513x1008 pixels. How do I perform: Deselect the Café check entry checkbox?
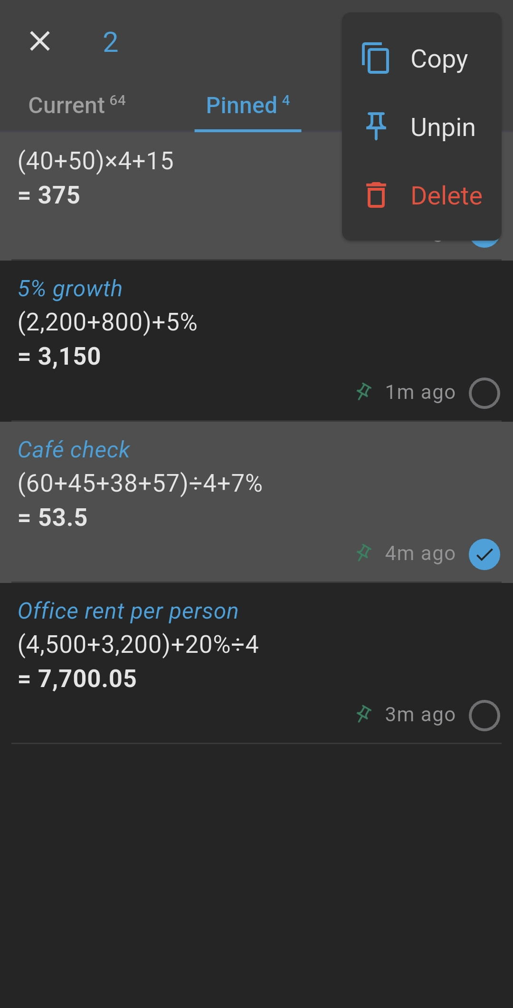pos(484,554)
